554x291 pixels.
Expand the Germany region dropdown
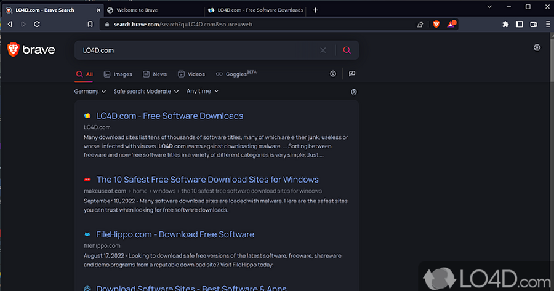click(x=90, y=92)
